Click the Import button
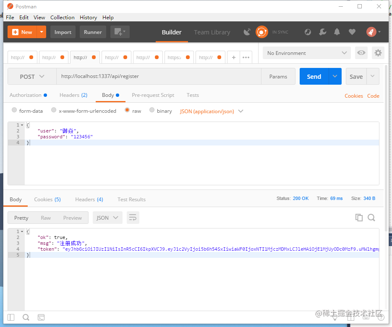Screen dimensions: 392x327 [63, 32]
